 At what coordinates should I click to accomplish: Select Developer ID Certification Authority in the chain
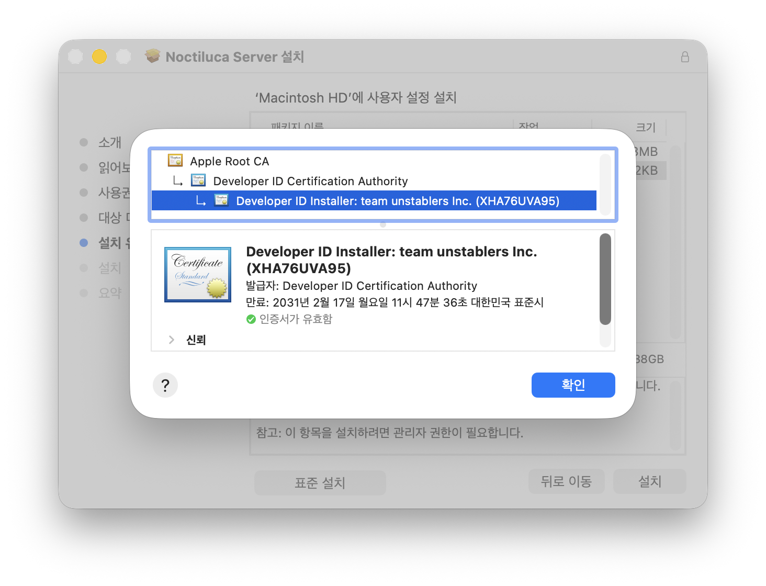tap(310, 180)
